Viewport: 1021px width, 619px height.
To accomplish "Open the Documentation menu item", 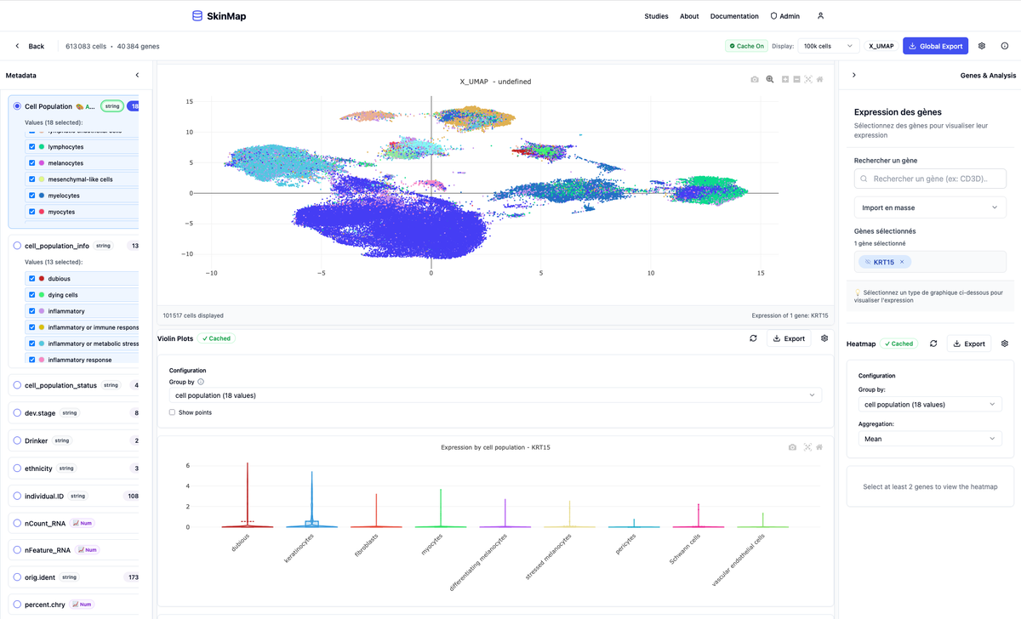I will (x=733, y=15).
